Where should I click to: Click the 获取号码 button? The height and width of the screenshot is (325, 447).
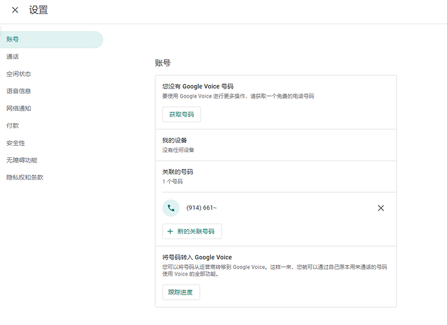(182, 114)
